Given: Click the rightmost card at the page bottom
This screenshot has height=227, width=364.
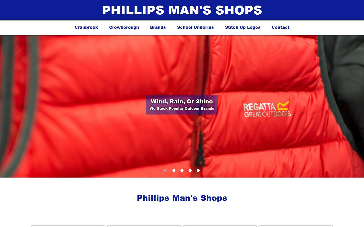Looking at the screenshot, I should coord(296,226).
